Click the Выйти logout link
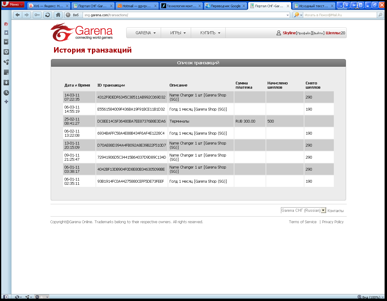 pos(318,33)
